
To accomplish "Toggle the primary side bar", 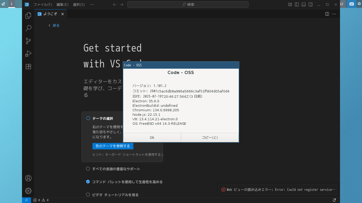I will (x=297, y=4).
